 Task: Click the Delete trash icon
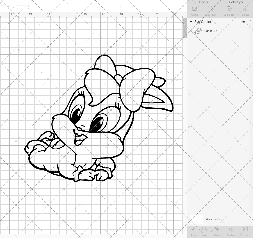[245, 9]
